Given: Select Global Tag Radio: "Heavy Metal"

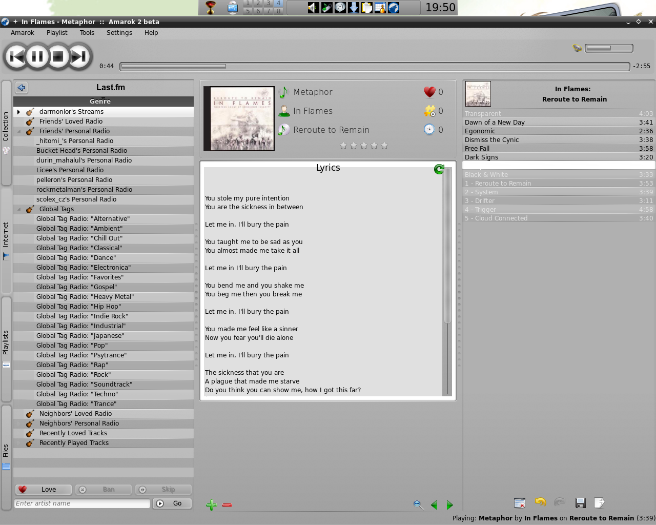Looking at the screenshot, I should pos(104,297).
